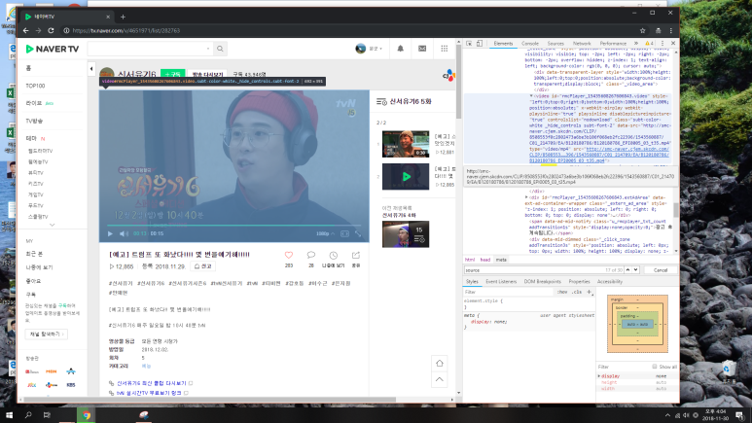752x423 pixels.
Task: Expand more theme channels chevron
Action: (53, 225)
